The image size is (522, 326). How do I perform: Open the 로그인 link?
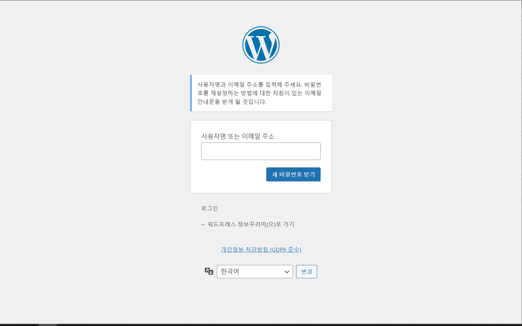click(x=209, y=208)
